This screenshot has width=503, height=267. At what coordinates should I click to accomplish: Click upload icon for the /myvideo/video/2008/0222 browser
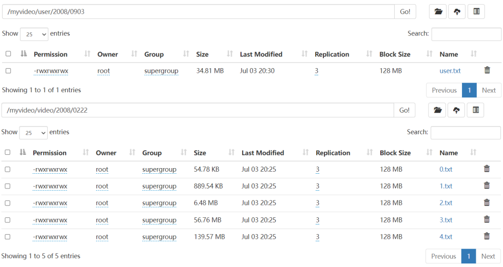pyautogui.click(x=456, y=110)
